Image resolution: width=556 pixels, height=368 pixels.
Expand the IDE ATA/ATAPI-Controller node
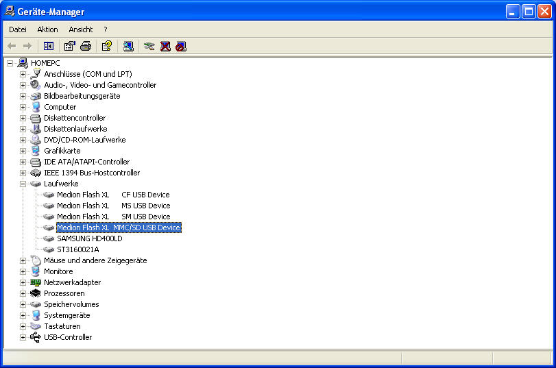[x=23, y=162]
